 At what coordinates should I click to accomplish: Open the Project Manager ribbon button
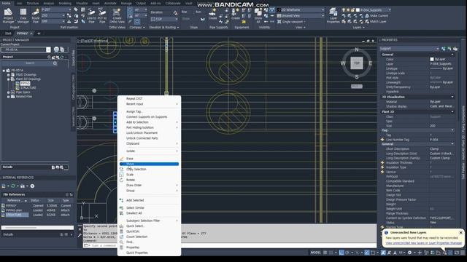point(8,15)
